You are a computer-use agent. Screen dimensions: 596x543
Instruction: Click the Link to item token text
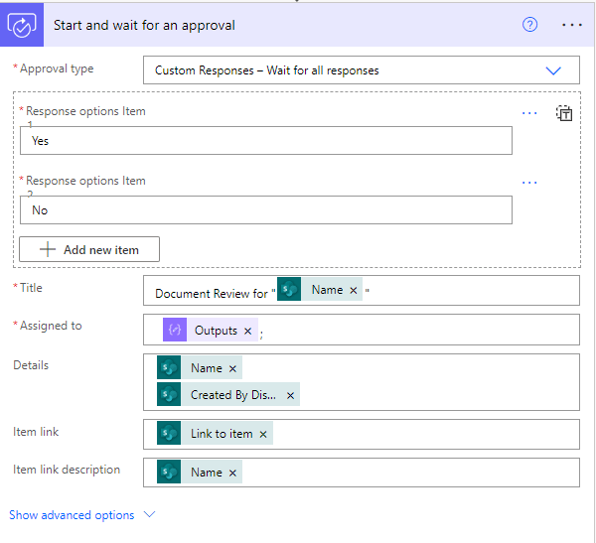point(222,434)
